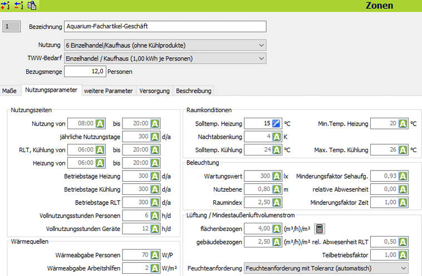Screen dimensions: 422x276
Task: Select the Bezugsmenge Personen input field
Action: coord(85,71)
